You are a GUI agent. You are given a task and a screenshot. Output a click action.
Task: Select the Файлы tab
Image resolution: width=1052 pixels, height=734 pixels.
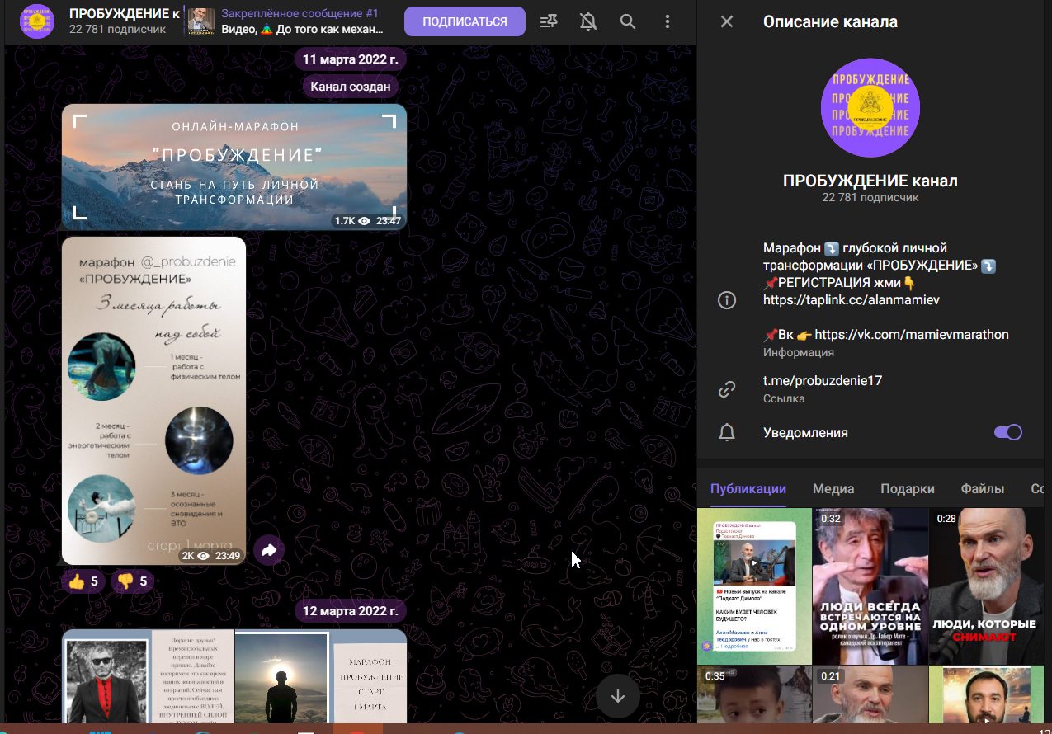coord(982,489)
